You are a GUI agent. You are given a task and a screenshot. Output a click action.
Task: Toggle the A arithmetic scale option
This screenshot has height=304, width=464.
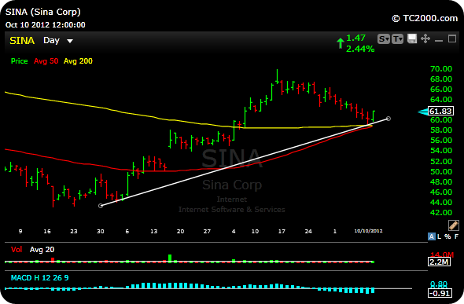point(432,236)
